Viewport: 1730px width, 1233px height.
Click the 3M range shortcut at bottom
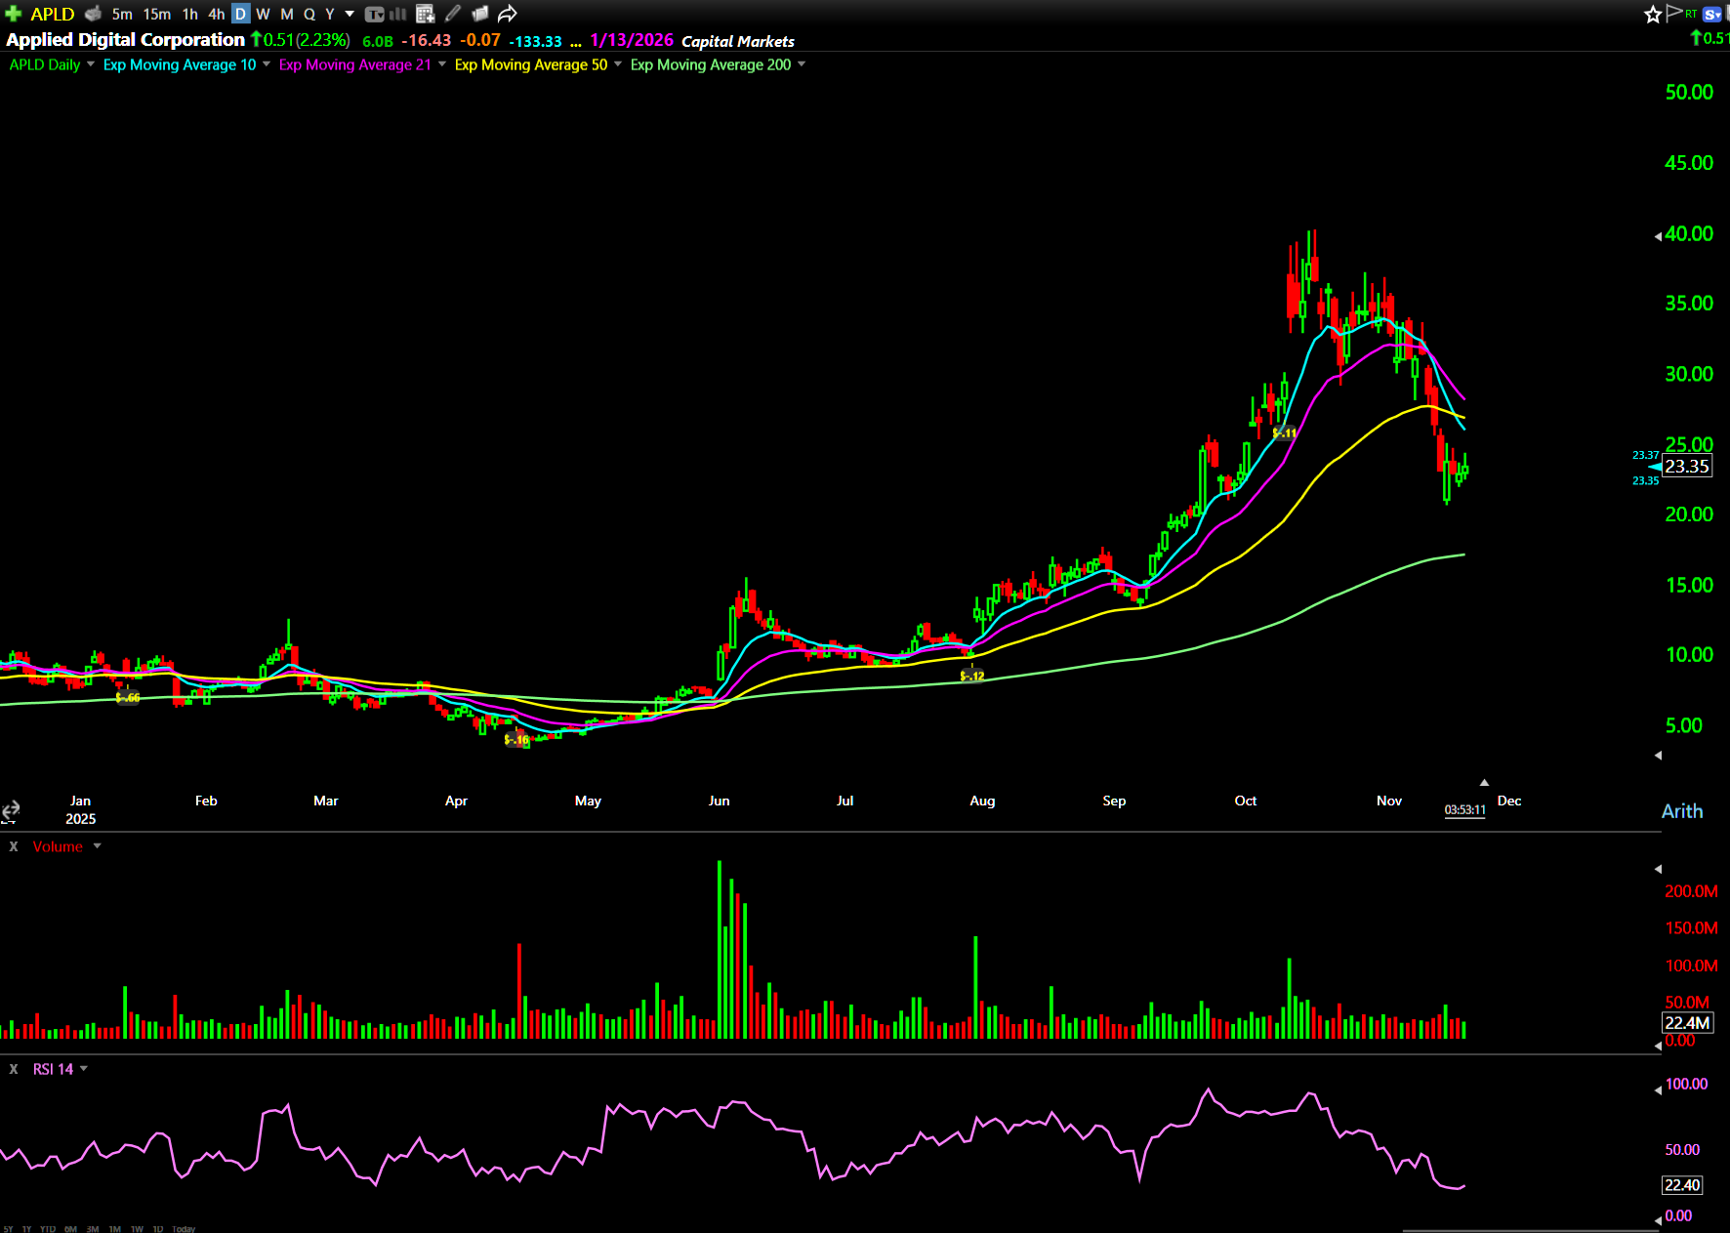[x=93, y=1228]
